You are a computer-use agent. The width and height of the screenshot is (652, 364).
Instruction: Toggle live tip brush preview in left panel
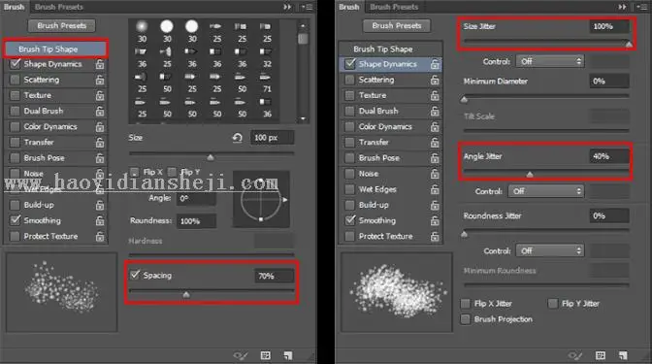point(241,355)
